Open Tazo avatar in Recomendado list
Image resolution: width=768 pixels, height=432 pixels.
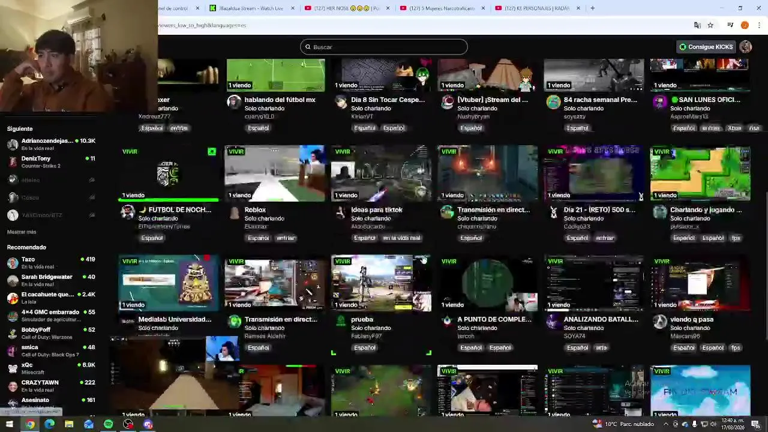13,263
